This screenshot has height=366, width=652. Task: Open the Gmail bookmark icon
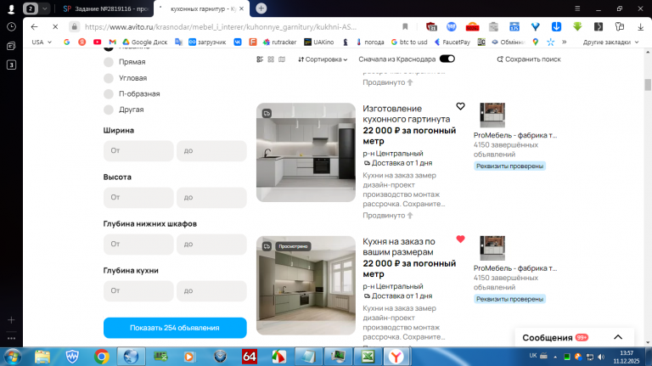point(112,42)
